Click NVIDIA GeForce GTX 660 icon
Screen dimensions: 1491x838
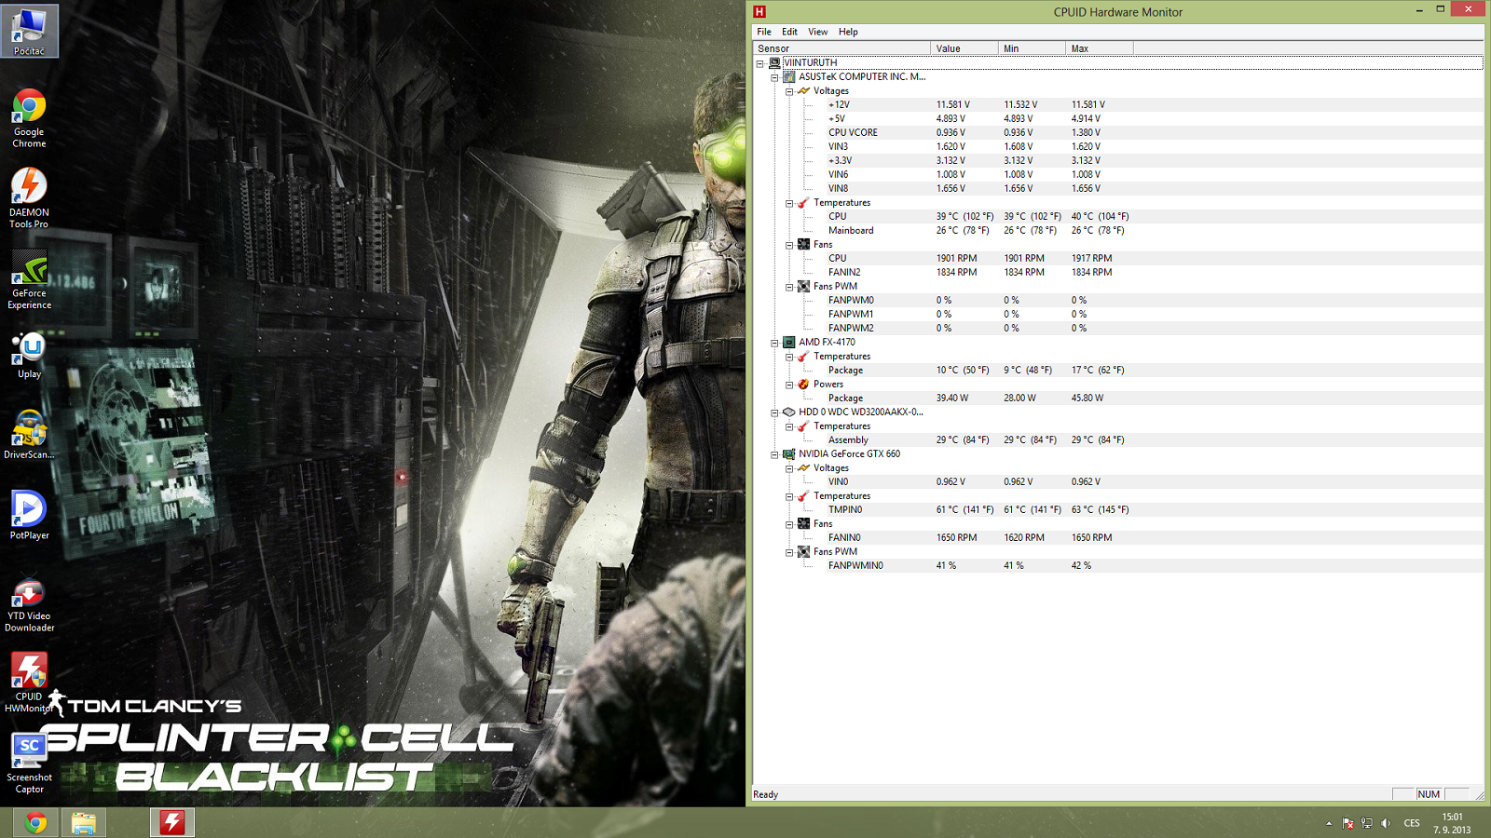(x=789, y=453)
